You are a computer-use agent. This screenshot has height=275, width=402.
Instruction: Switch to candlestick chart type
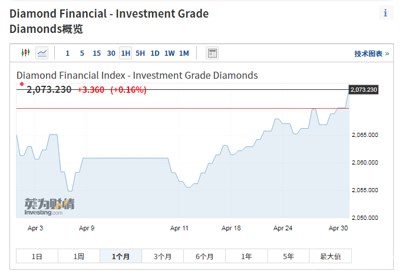[x=25, y=53]
